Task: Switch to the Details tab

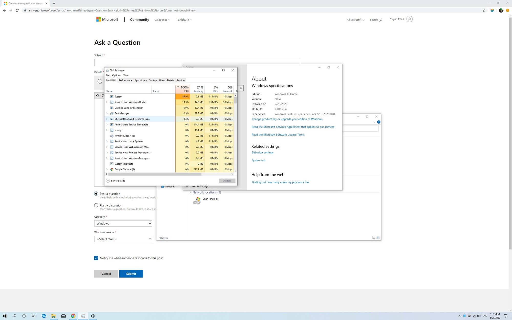Action: coord(170,80)
